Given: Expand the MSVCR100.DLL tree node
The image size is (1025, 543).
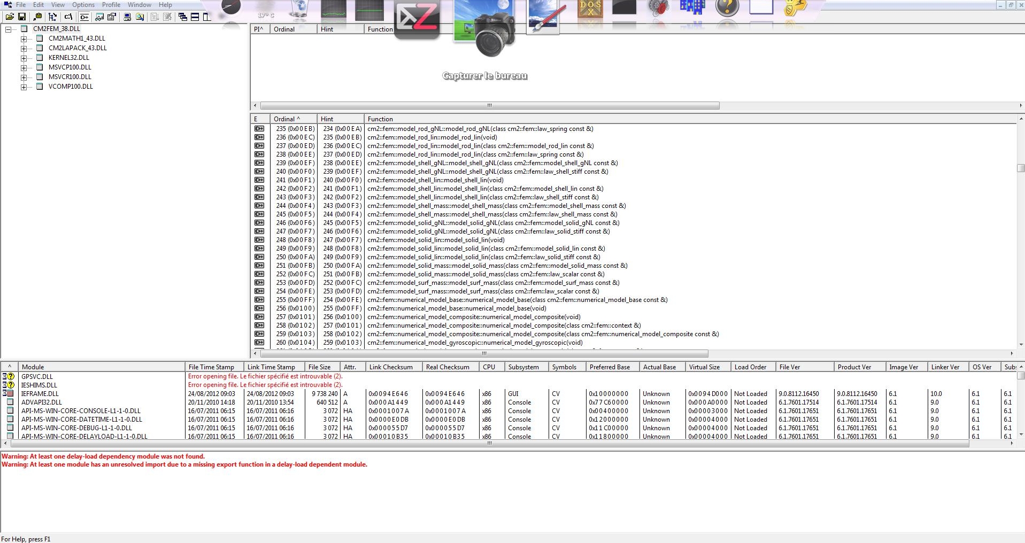Looking at the screenshot, I should (24, 77).
